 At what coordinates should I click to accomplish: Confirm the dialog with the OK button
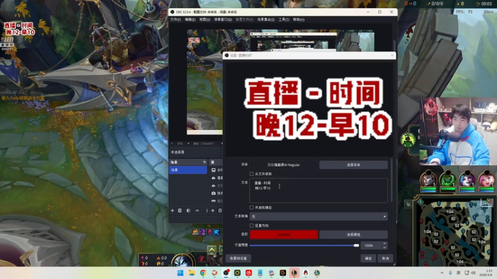(368, 259)
